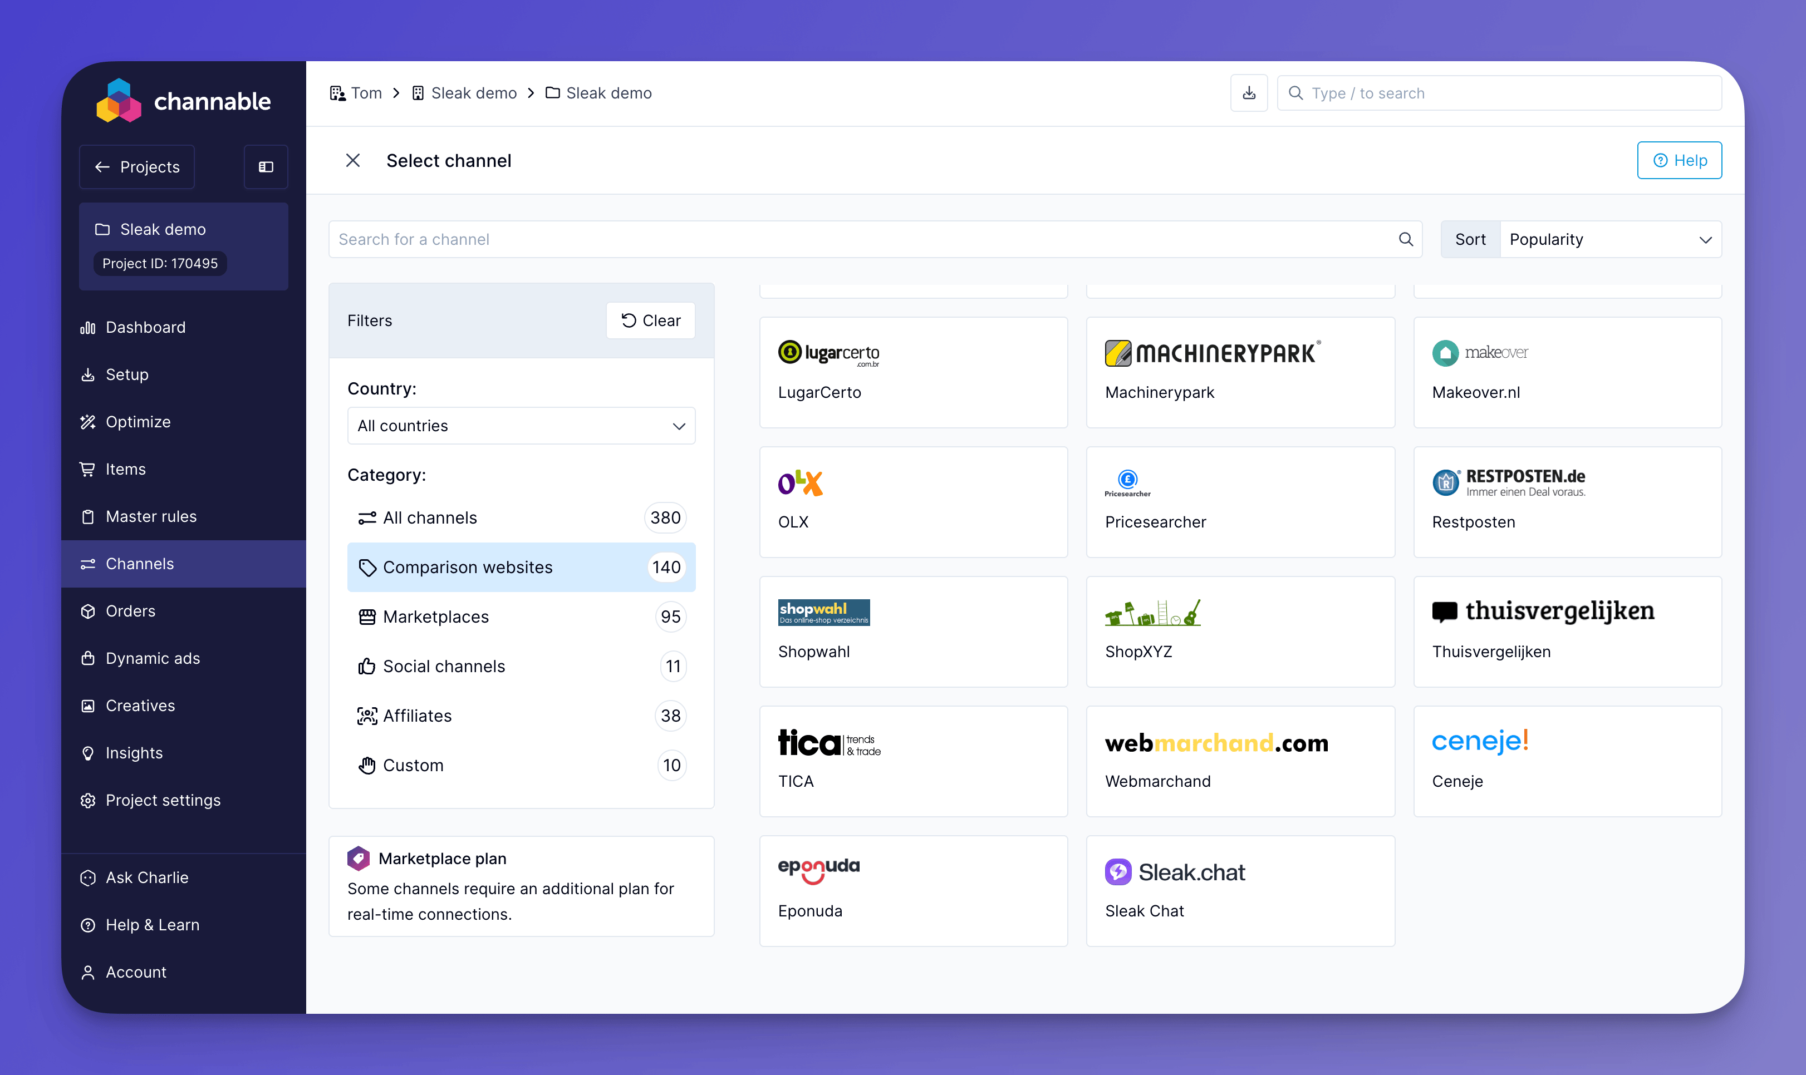Click the Channable logo
Viewport: 1806px width, 1075px height.
183,101
